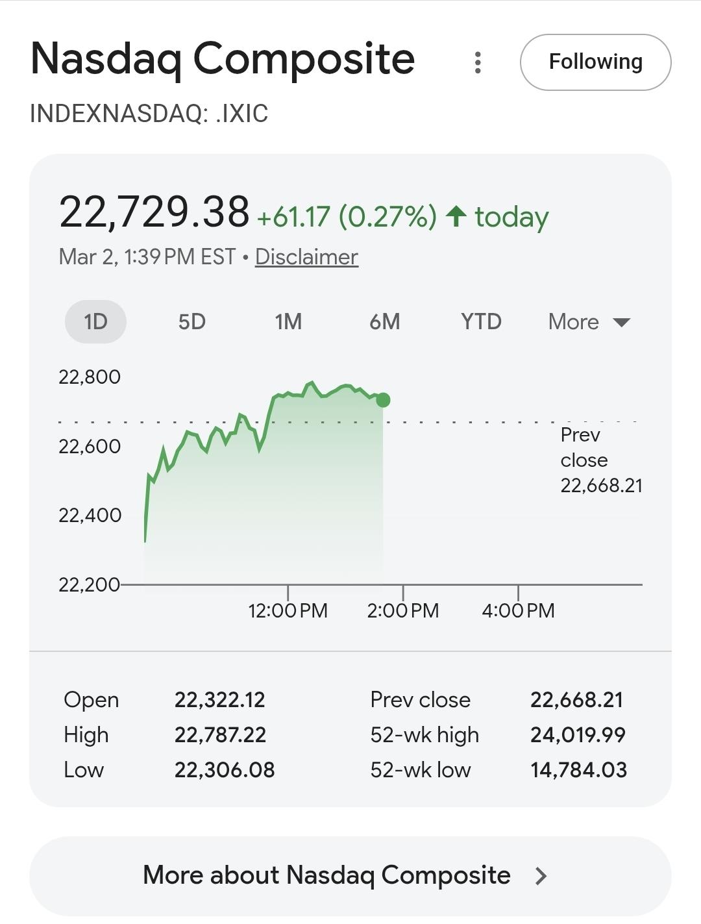Switch to the 1M chart range
Viewport: 701px width, 924px height.
pos(288,321)
